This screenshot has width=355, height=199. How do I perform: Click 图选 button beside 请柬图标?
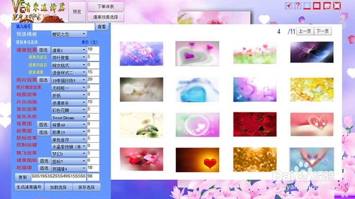click(44, 161)
